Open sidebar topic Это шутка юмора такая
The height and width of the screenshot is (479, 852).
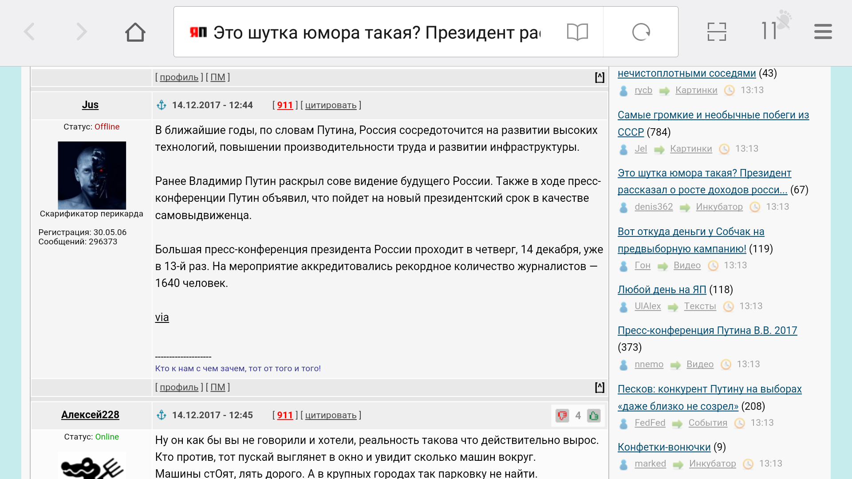(704, 181)
